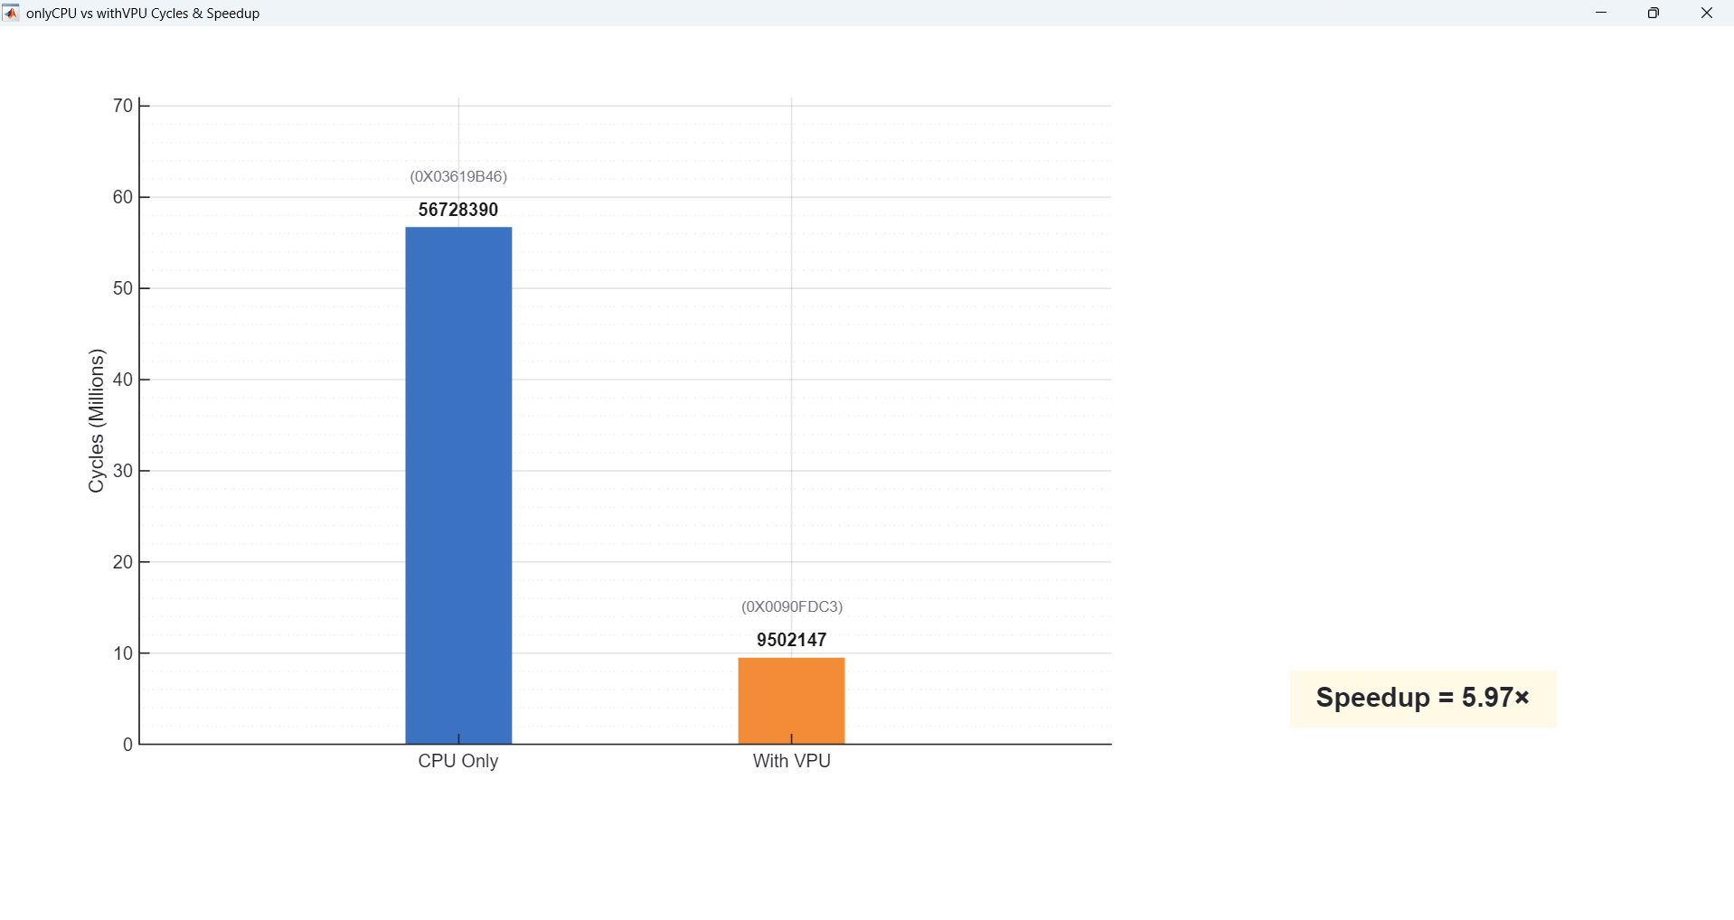Select the blue CPU Only bar
This screenshot has width=1734, height=920.
[x=457, y=488]
